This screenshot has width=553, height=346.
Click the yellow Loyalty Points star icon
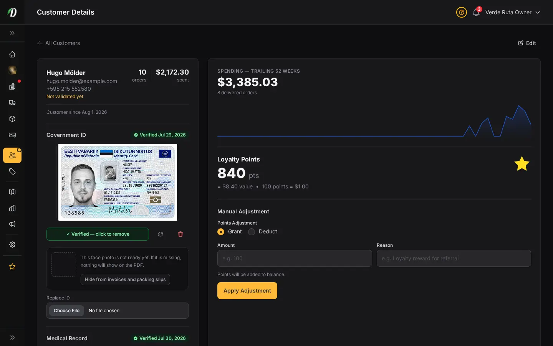pyautogui.click(x=522, y=164)
